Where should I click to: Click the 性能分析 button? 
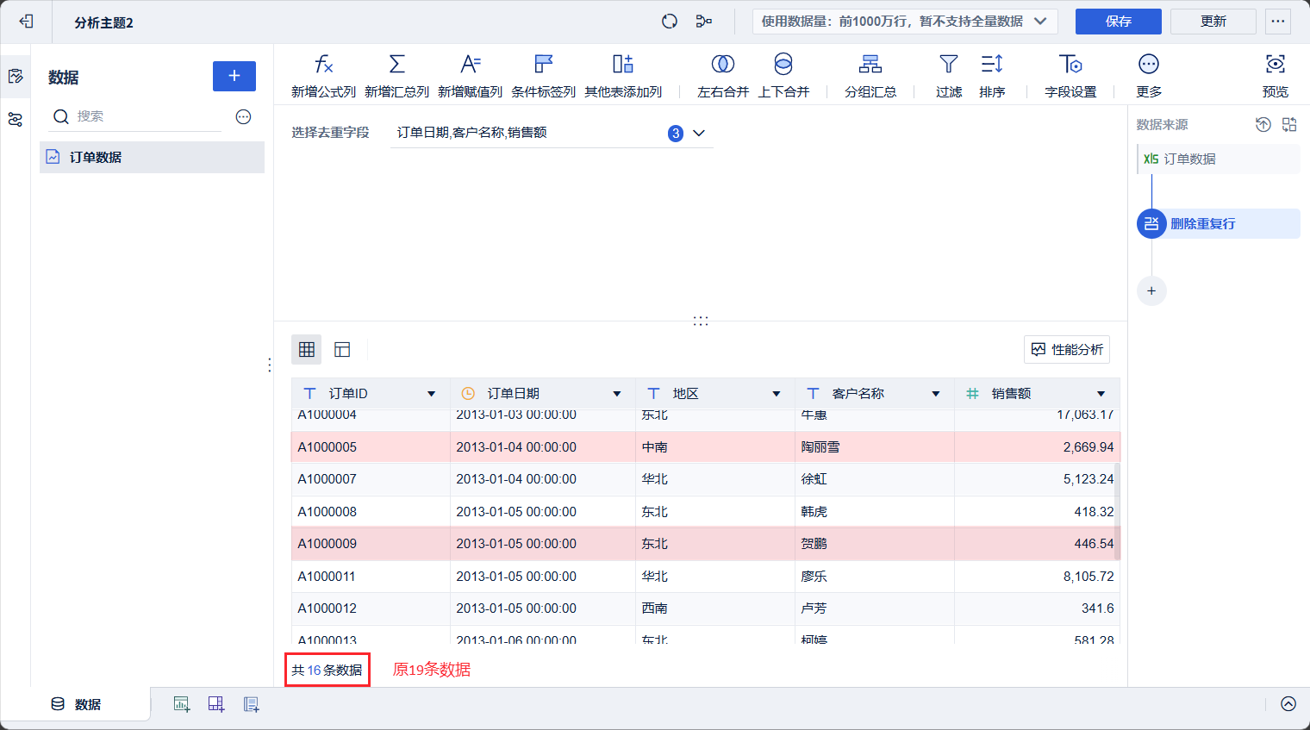[x=1067, y=349]
